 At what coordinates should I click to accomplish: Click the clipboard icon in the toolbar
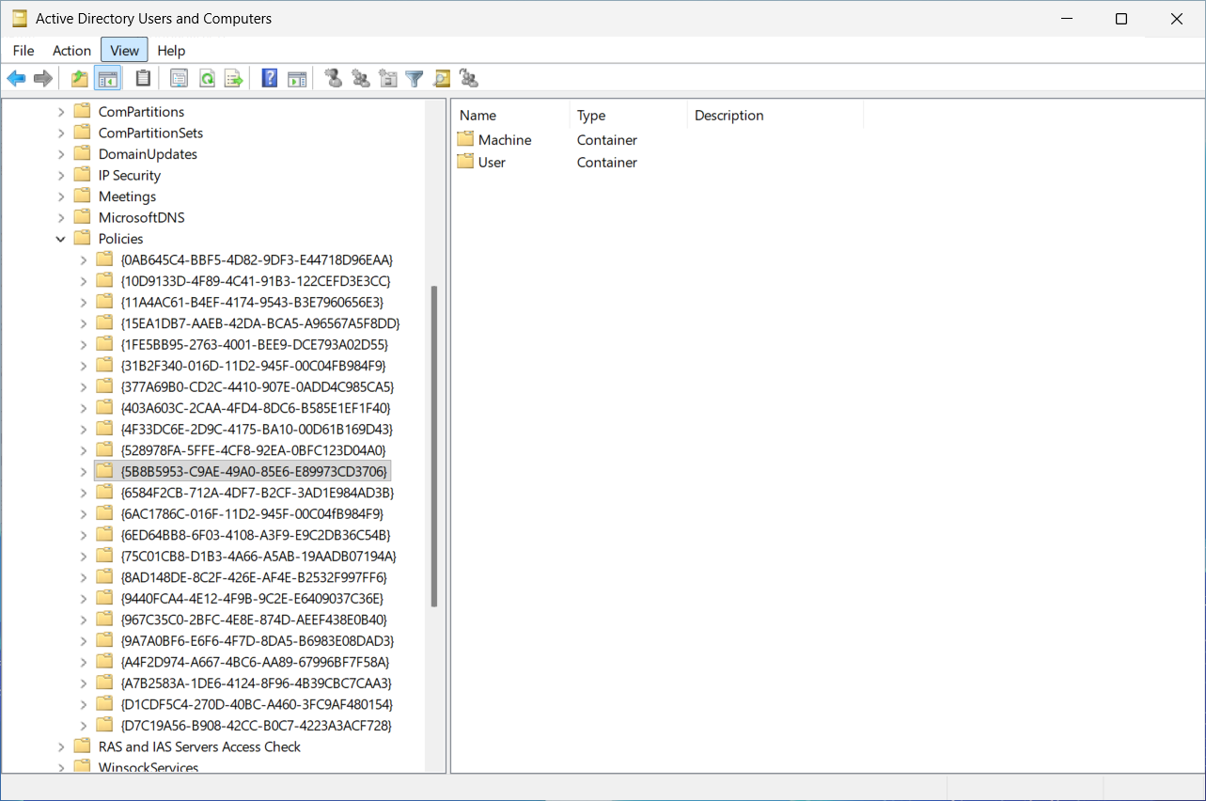(x=143, y=79)
